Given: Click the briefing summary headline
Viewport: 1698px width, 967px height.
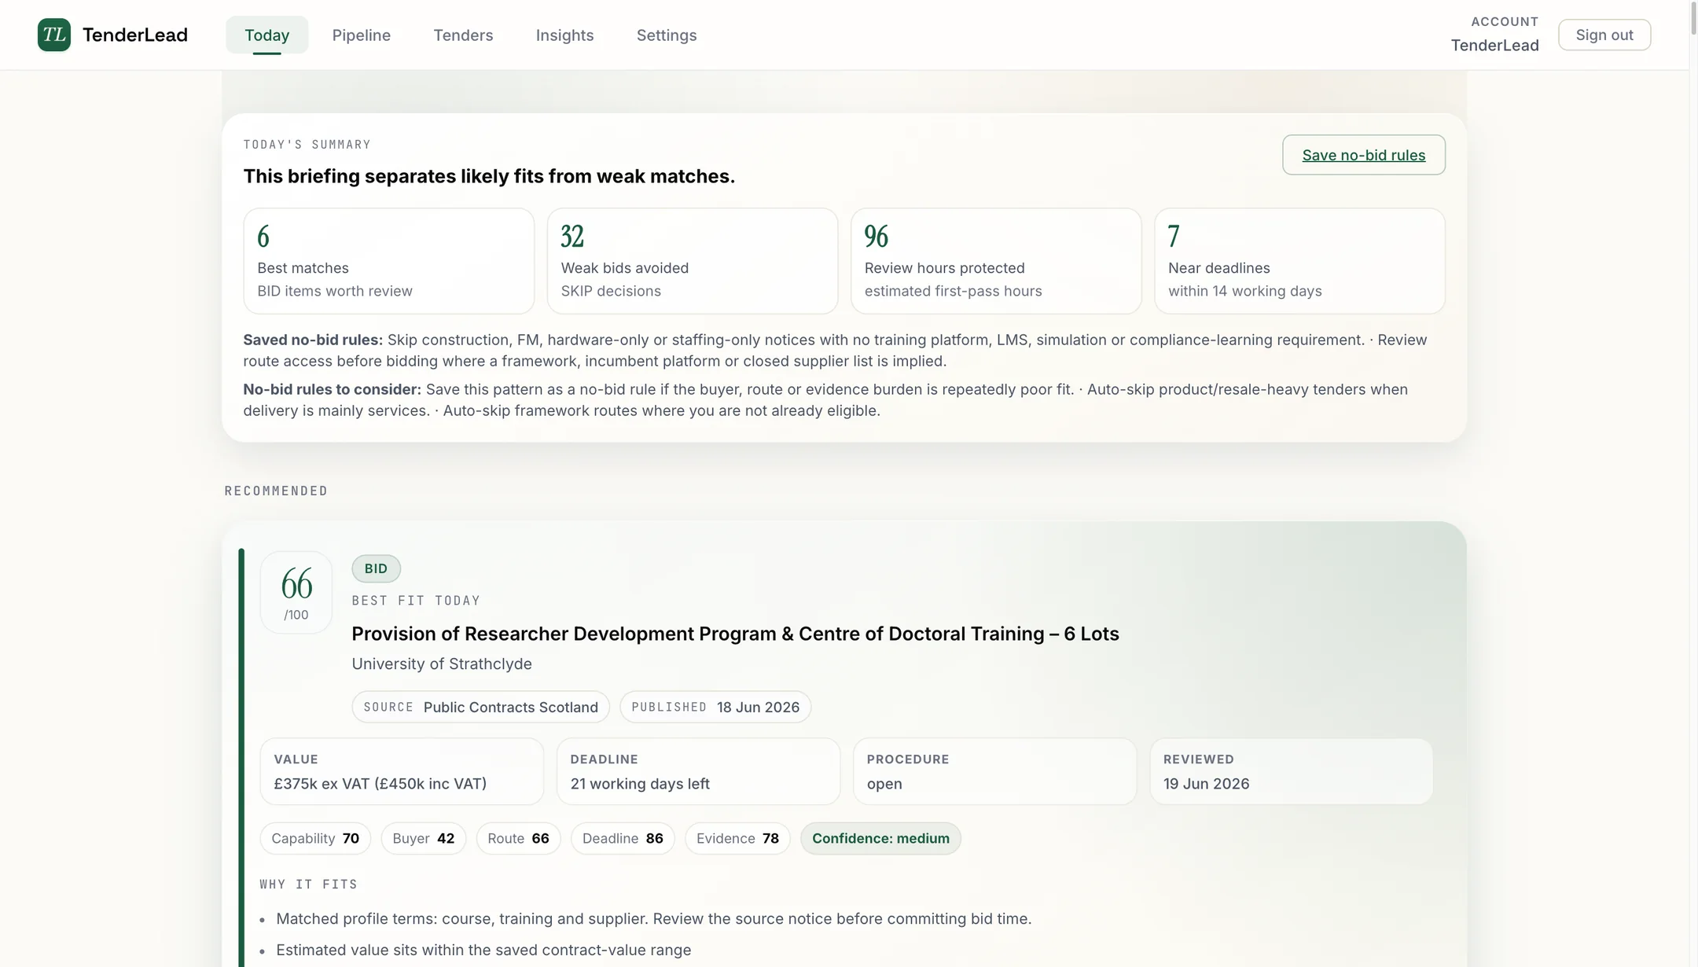Looking at the screenshot, I should click(x=489, y=176).
